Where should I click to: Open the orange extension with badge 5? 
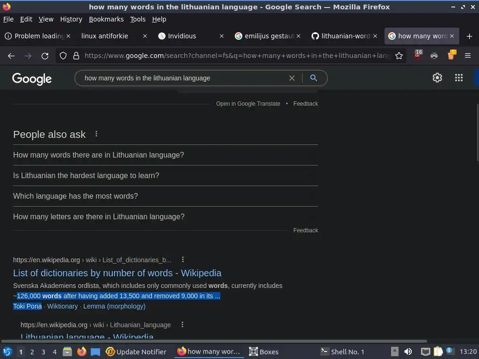pos(451,55)
